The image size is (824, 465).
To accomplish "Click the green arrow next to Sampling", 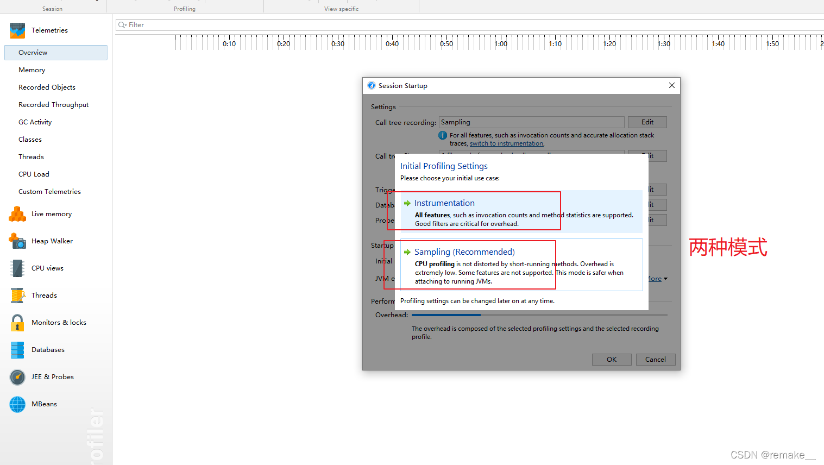I will (x=407, y=252).
